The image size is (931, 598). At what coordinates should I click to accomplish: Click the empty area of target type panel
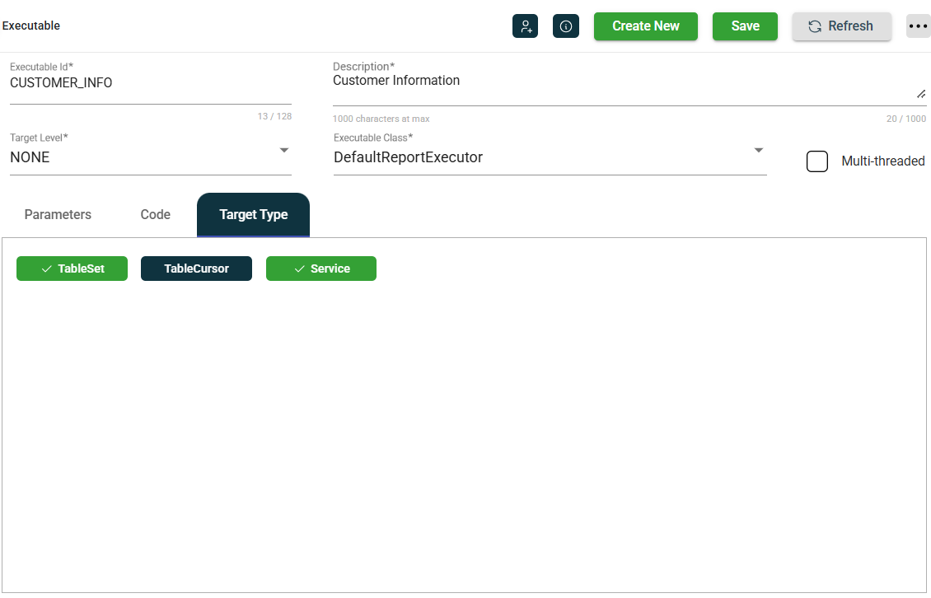(x=465, y=428)
